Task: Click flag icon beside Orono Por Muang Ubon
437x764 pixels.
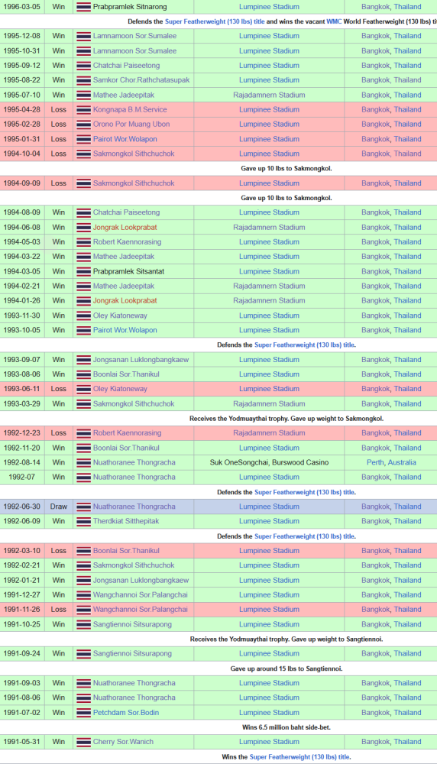Action: point(84,125)
